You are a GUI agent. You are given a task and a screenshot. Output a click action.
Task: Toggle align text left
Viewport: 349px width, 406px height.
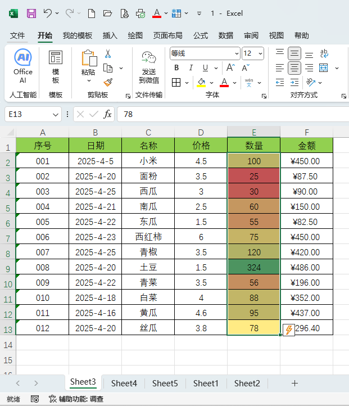point(280,68)
